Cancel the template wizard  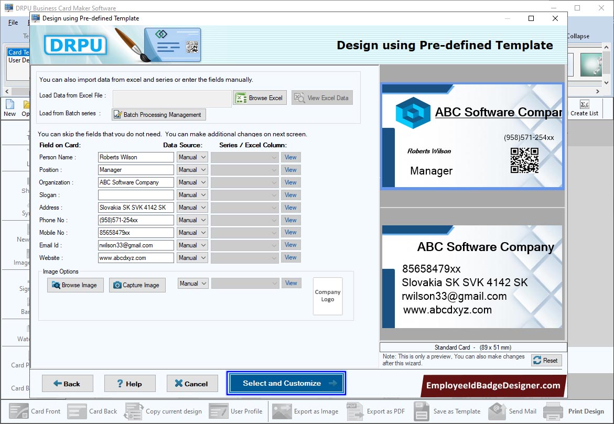pos(192,384)
